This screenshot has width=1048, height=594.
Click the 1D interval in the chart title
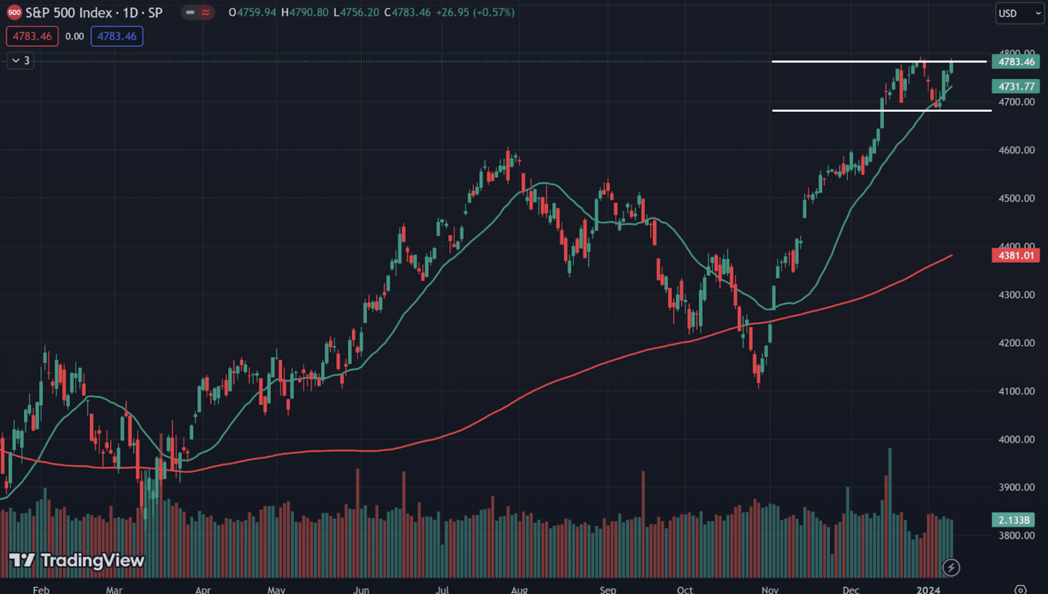130,12
